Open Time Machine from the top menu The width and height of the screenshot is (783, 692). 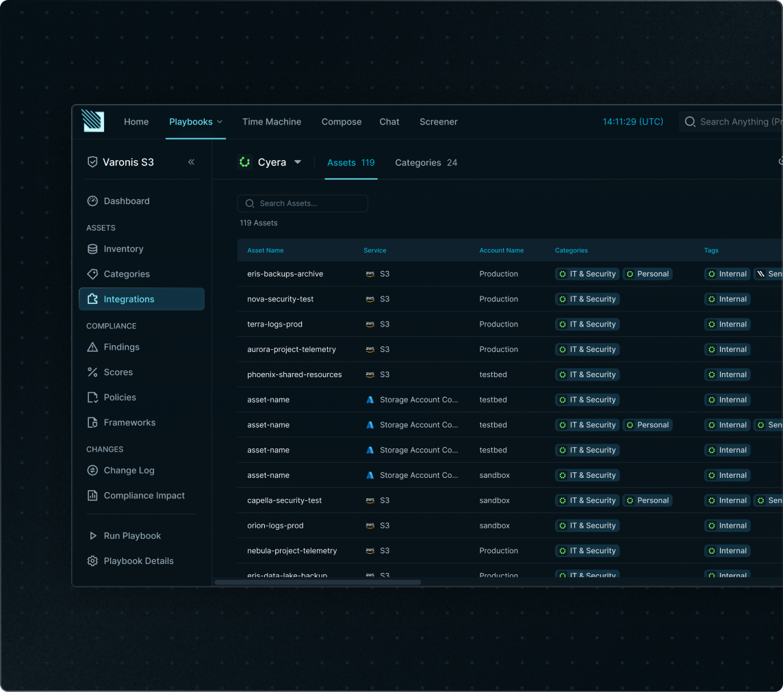click(272, 121)
